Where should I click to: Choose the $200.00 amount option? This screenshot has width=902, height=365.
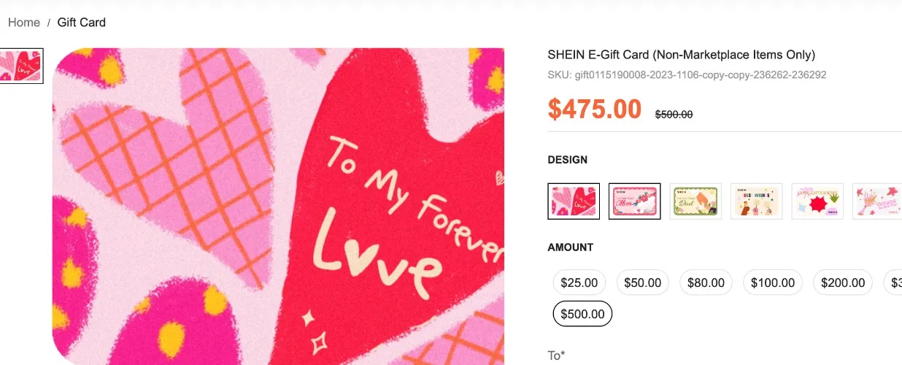click(843, 283)
